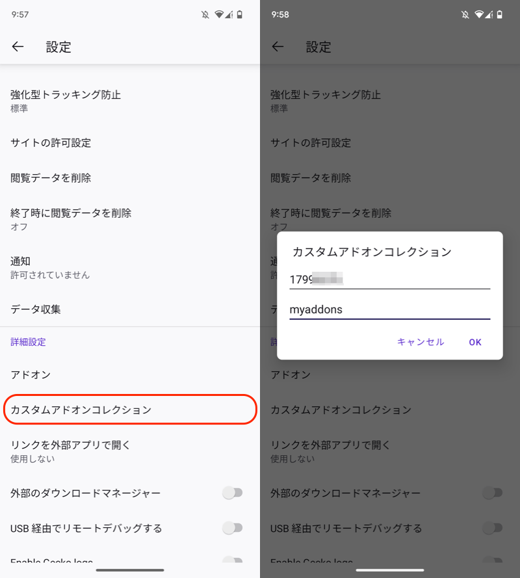Tap the Wi-Fi icon in the 9:58 status bar

point(479,14)
